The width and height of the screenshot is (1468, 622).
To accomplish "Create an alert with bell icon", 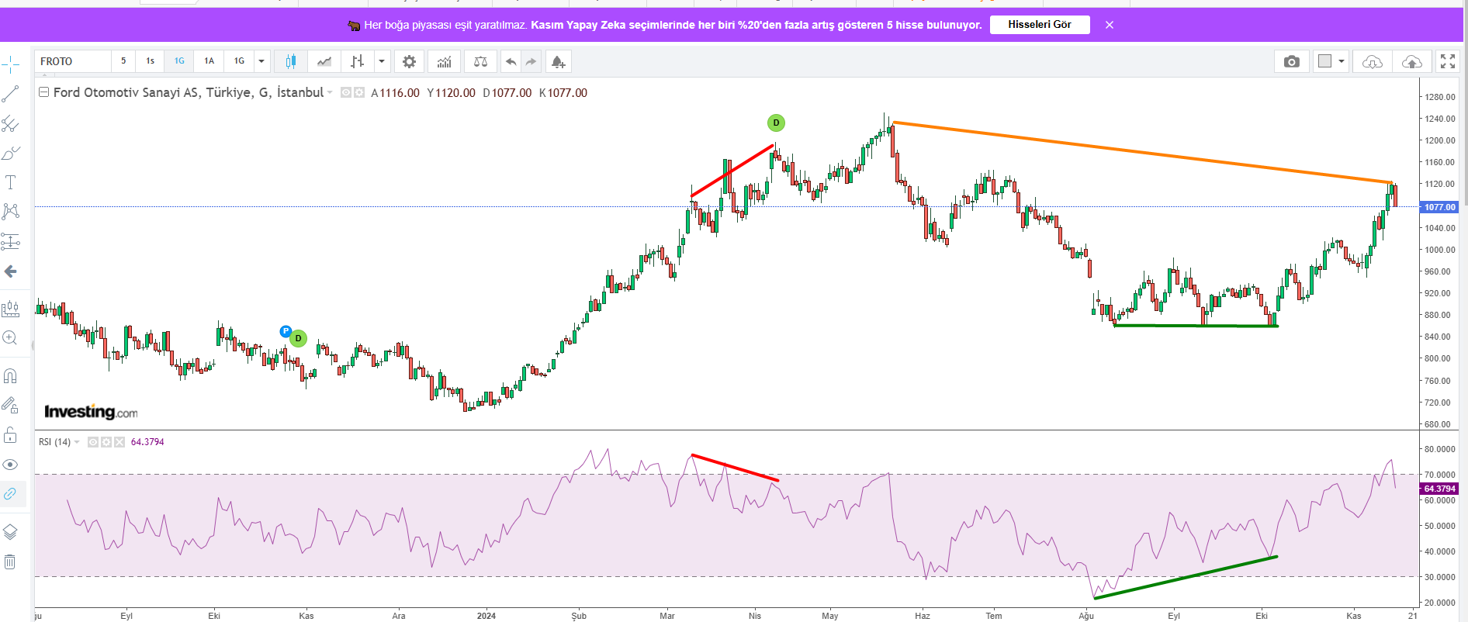I will (x=559, y=61).
